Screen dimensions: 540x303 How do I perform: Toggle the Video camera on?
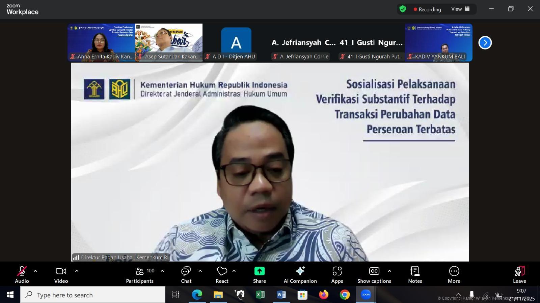click(x=61, y=275)
